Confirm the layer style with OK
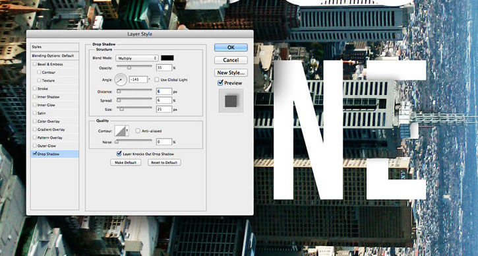This screenshot has height=256, width=478. (x=231, y=48)
